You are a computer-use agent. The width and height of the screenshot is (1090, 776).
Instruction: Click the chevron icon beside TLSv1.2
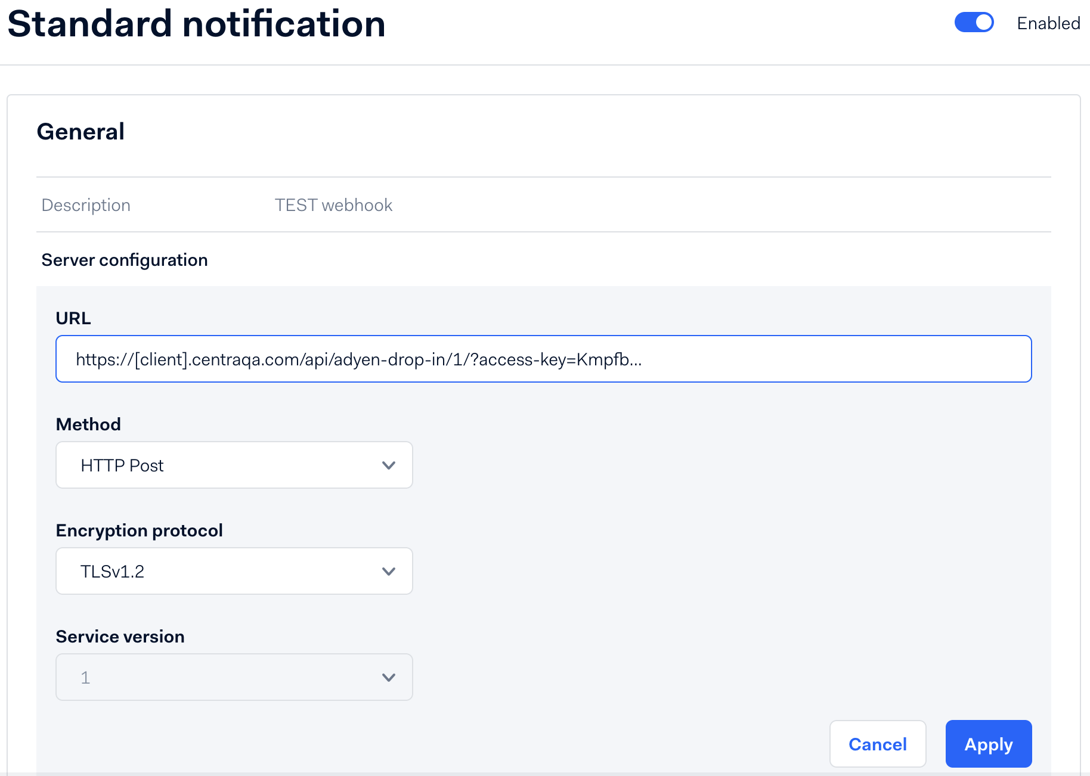(x=388, y=570)
